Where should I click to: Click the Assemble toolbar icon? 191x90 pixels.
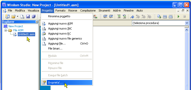point(159,16)
